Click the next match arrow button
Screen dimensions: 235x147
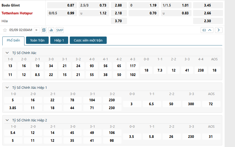pyautogui.click(x=219, y=30)
